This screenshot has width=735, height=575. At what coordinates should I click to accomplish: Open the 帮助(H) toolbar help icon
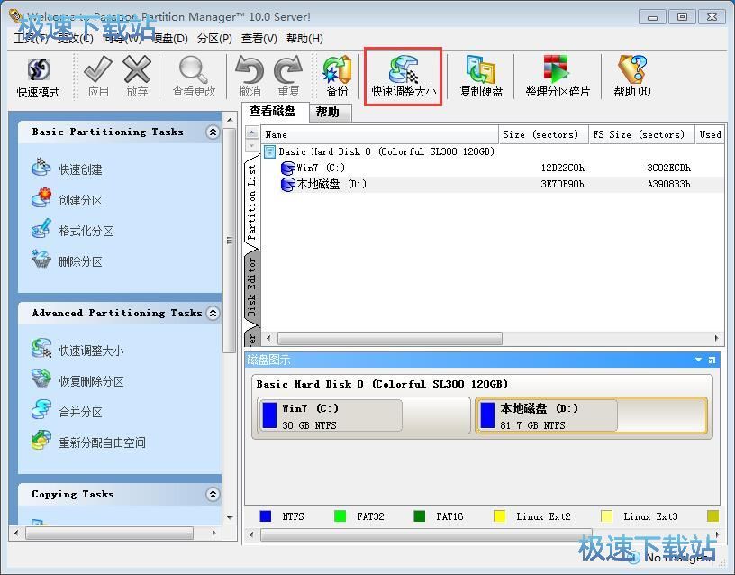point(632,69)
